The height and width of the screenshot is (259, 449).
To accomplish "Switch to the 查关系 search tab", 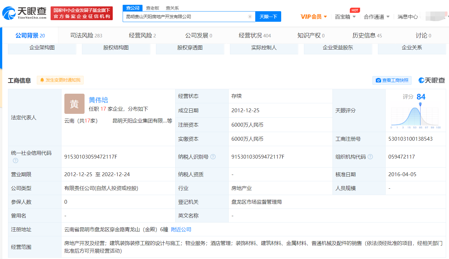I will 172,8.
